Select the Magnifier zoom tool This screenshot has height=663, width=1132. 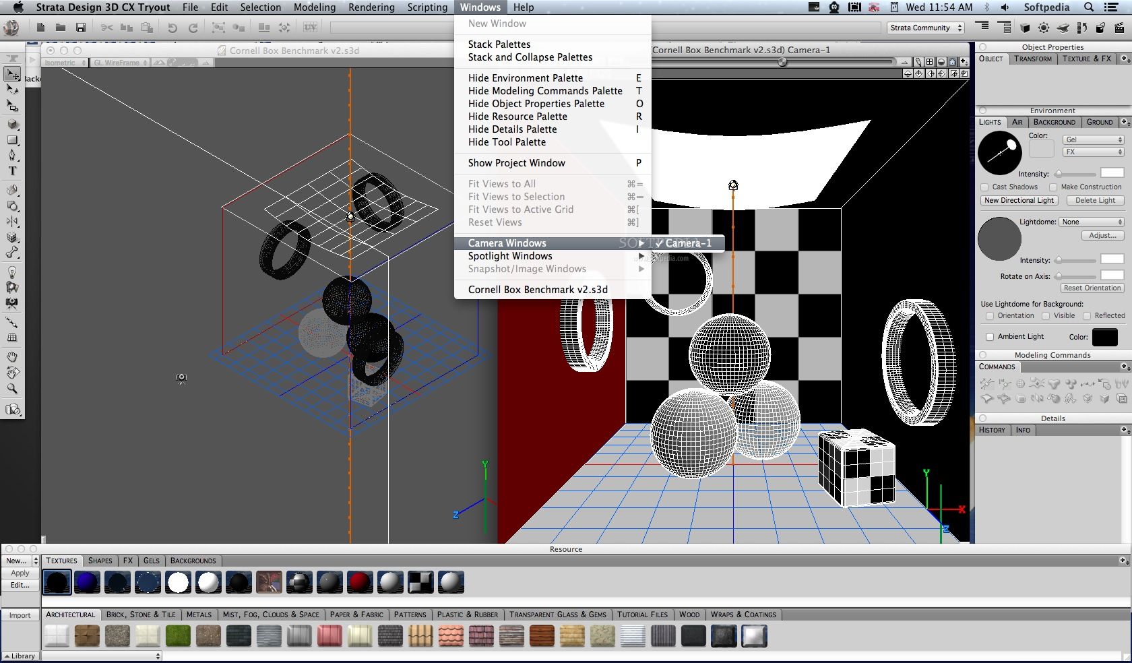click(12, 388)
